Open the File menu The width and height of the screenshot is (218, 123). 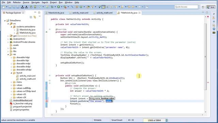tap(3, 2)
